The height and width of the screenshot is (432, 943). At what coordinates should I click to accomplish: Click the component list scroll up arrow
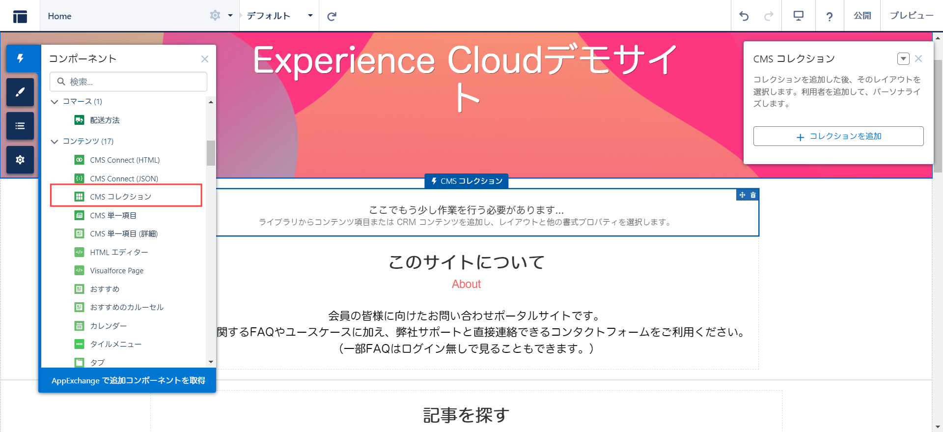(x=211, y=102)
